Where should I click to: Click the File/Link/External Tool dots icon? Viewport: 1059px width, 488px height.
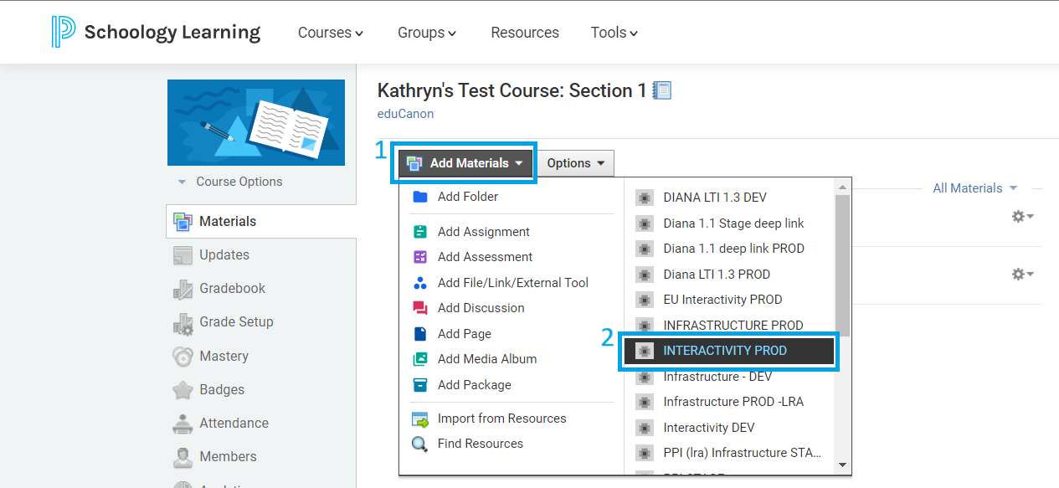pos(420,283)
